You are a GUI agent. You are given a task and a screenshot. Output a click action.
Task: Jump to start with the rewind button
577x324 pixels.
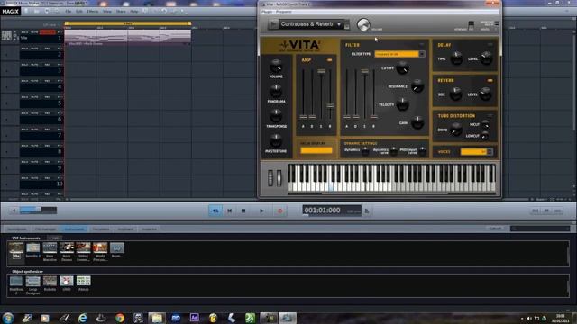229,211
